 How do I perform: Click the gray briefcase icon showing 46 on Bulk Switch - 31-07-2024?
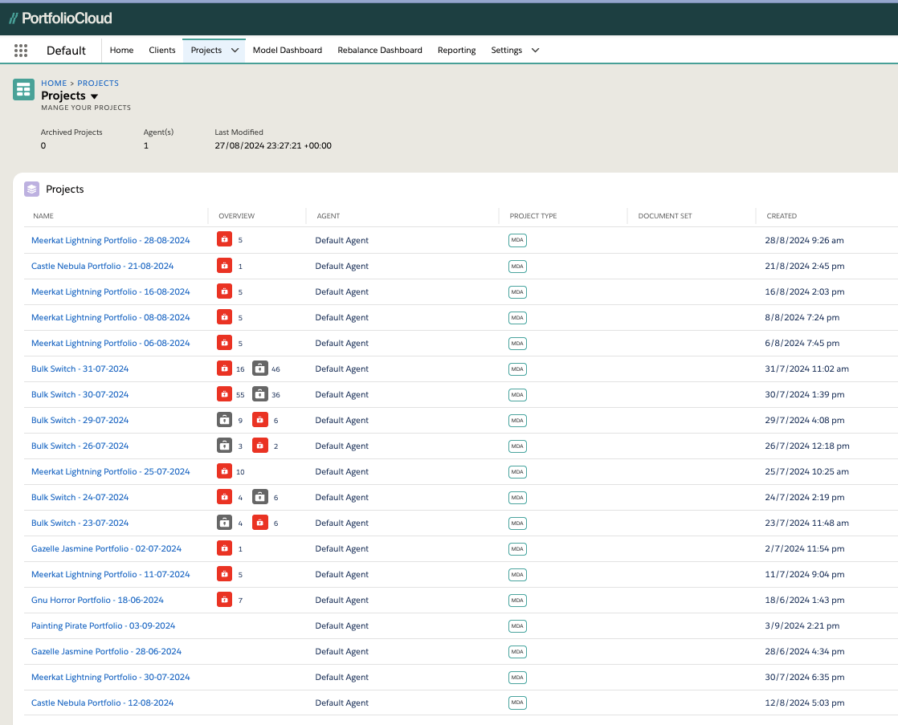coord(259,368)
